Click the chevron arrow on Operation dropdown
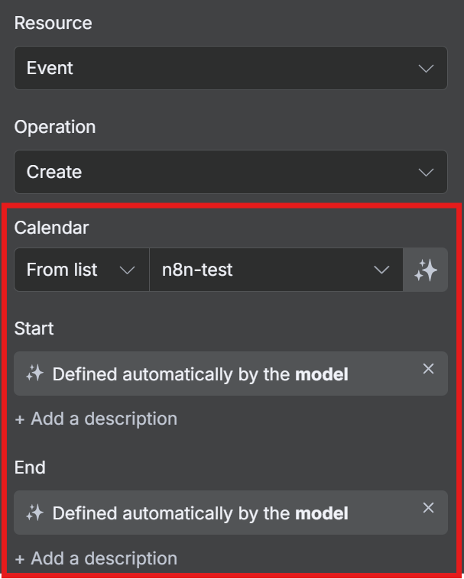 [x=426, y=173]
